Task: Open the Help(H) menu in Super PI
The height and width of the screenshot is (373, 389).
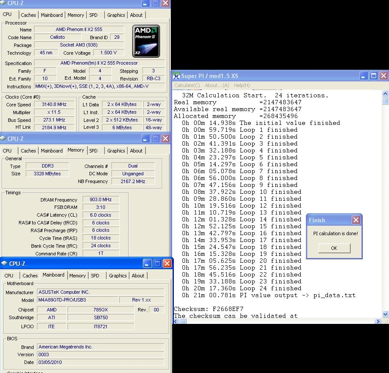Action: coord(241,85)
